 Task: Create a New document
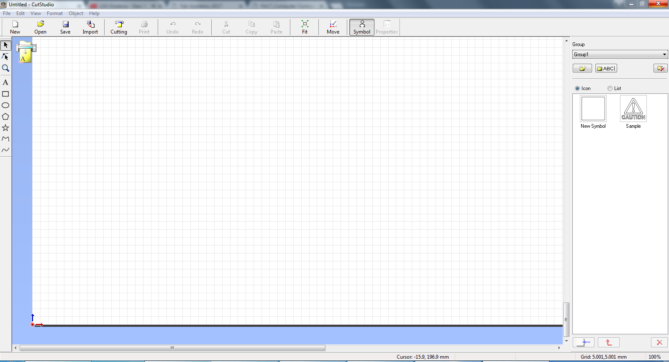pyautogui.click(x=15, y=27)
